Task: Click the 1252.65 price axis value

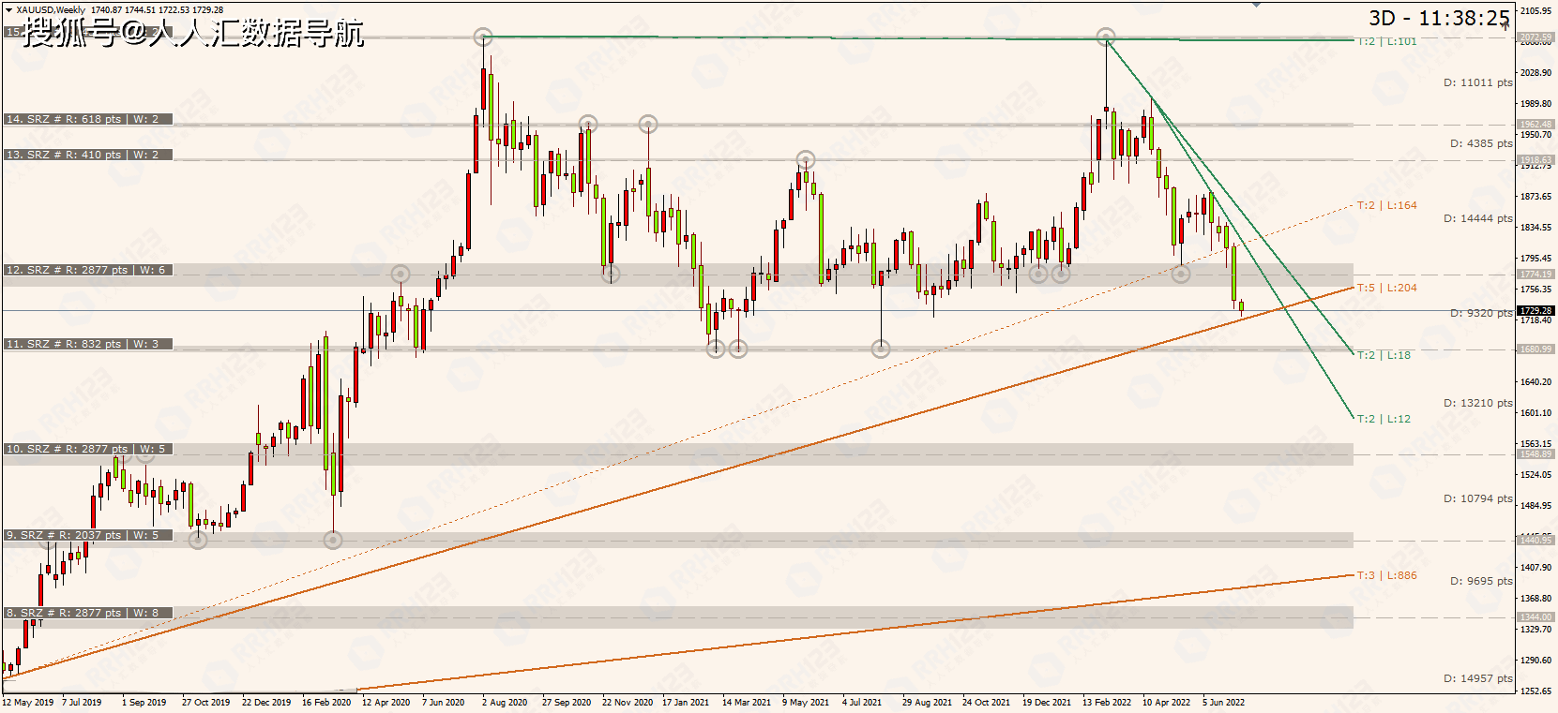Action: (x=1535, y=691)
